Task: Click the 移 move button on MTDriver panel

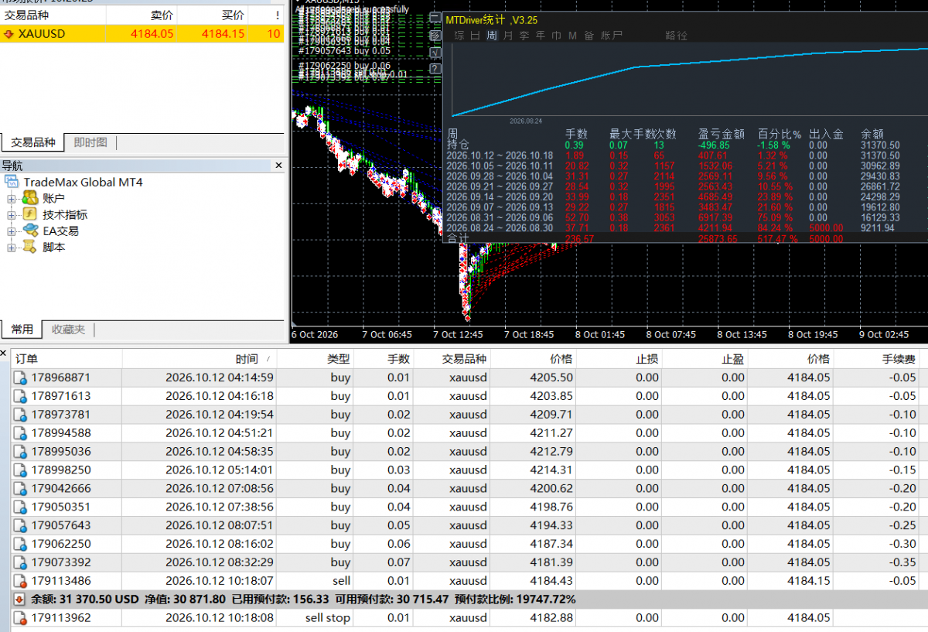Action: point(435,36)
